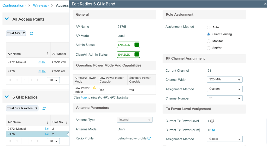Open the Configuration breadcrumb menu
This screenshot has width=267, height=146.
click(x=14, y=5)
